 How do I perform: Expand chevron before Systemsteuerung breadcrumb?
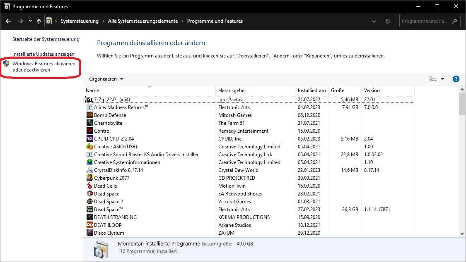click(x=56, y=21)
